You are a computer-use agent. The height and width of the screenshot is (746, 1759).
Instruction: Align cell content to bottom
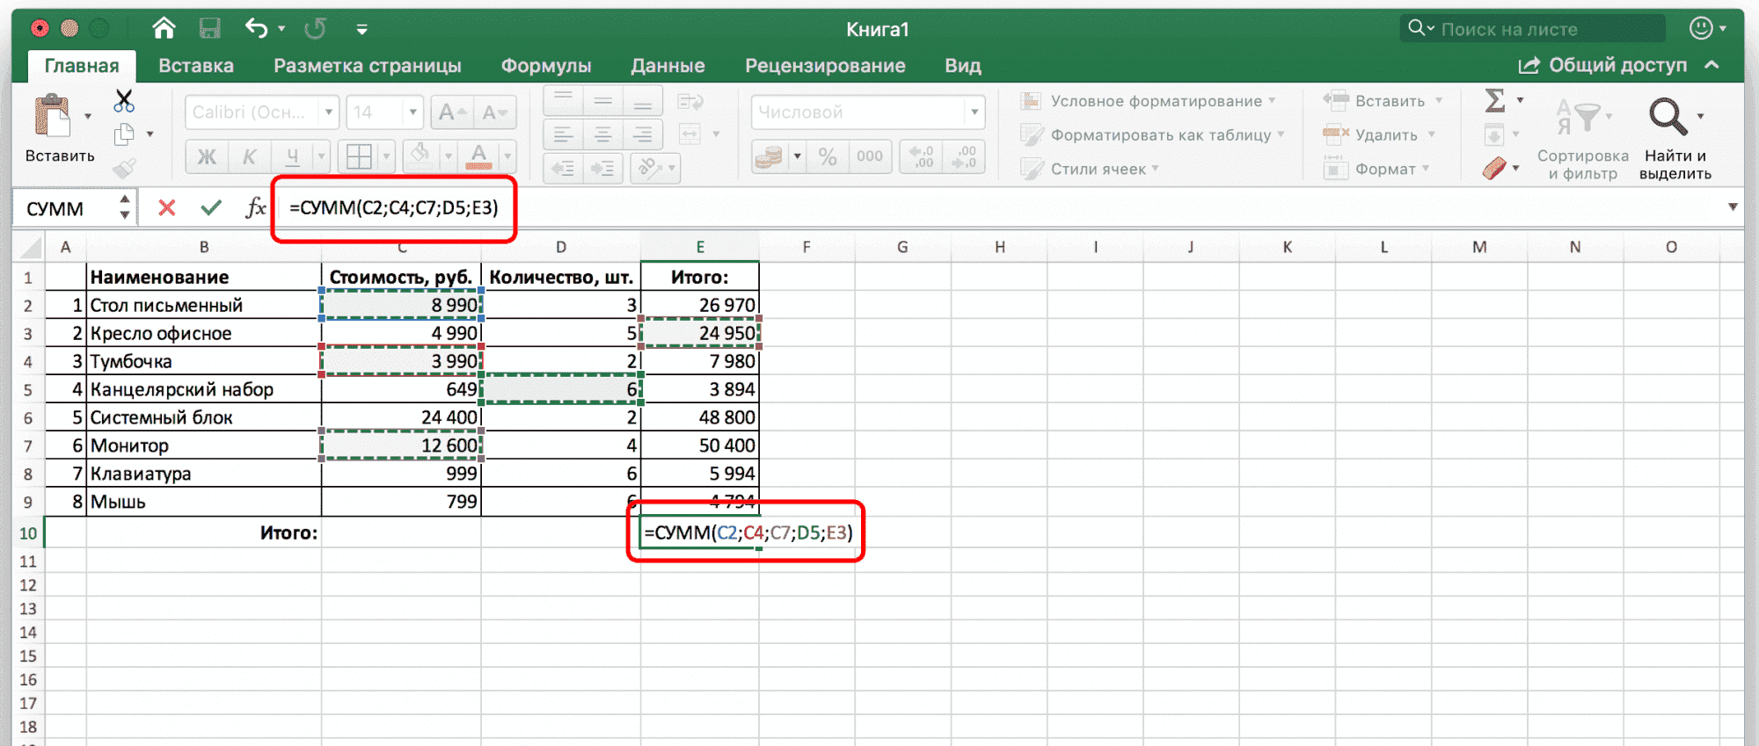tap(643, 101)
